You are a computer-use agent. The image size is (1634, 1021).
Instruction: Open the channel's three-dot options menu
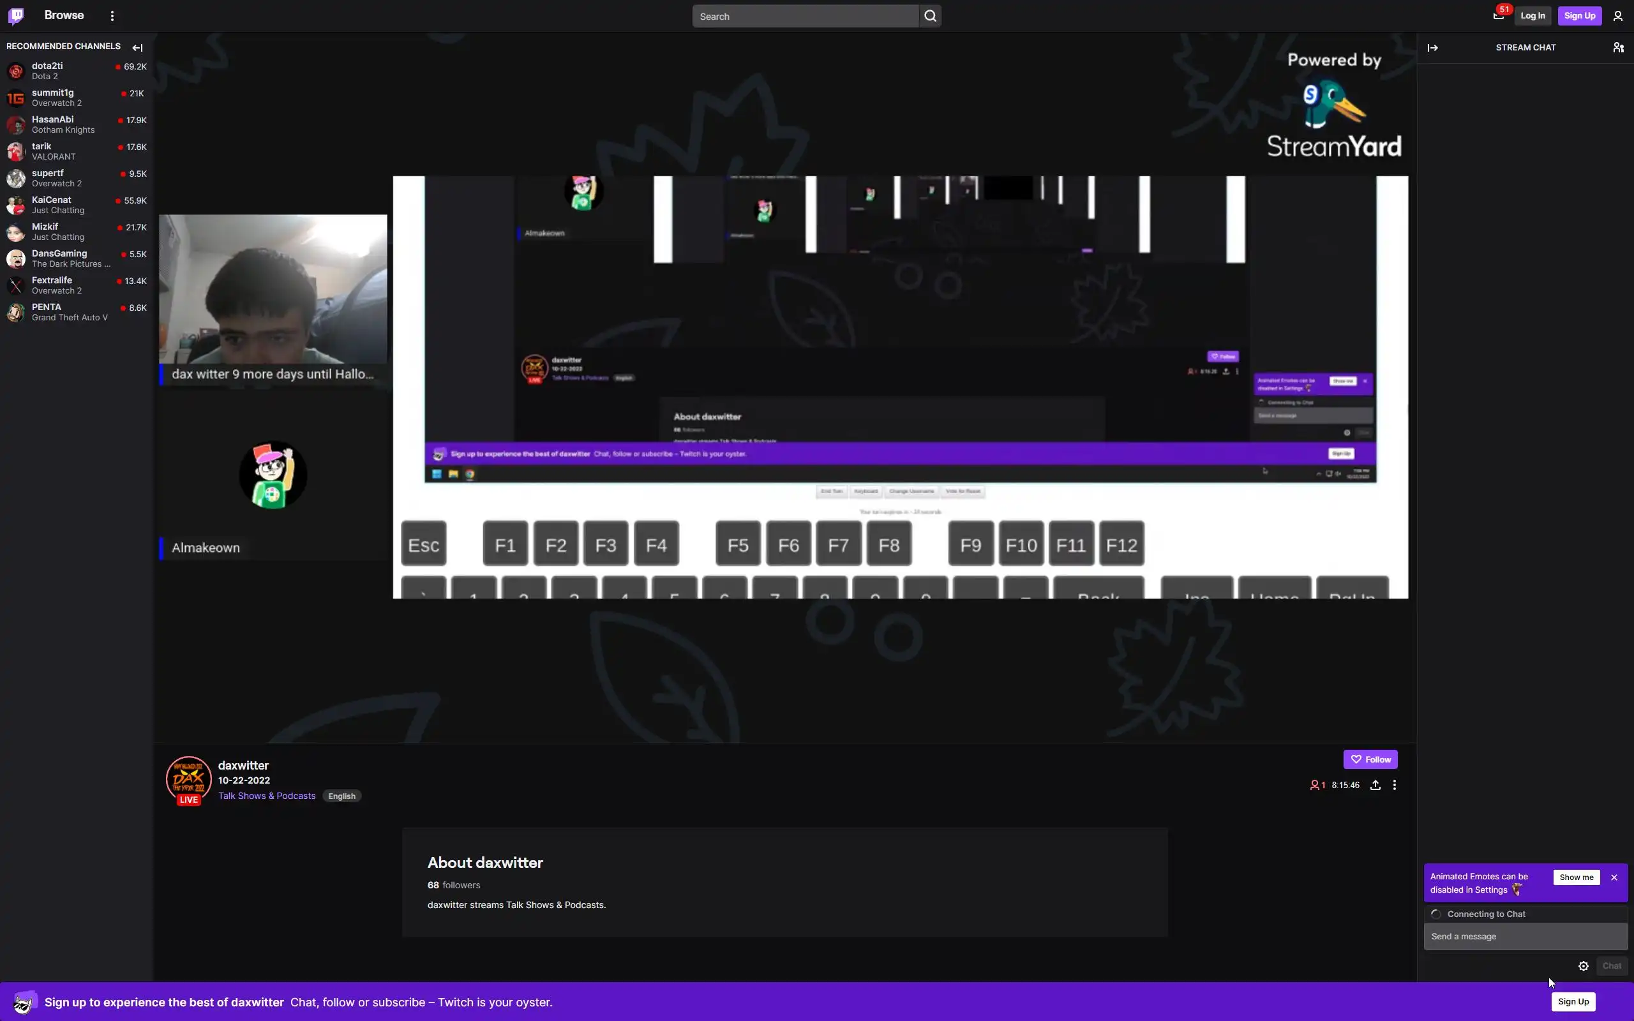pos(1394,785)
